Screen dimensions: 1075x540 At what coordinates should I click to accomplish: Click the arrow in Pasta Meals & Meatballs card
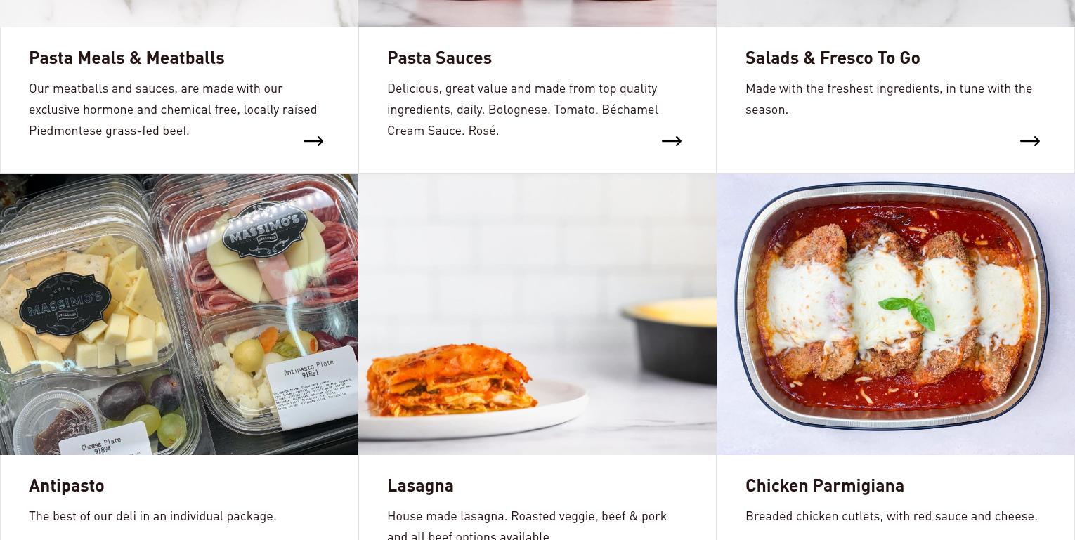pyautogui.click(x=313, y=141)
